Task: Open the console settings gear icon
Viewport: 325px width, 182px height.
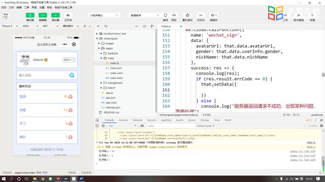Action: pyautogui.click(x=321, y=126)
